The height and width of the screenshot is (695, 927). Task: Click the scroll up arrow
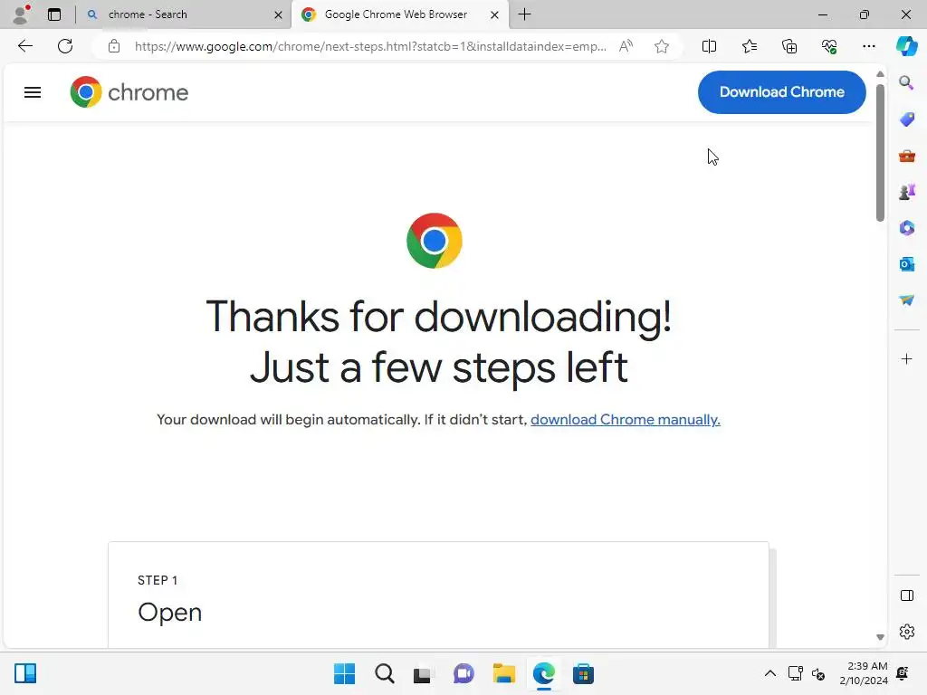pos(880,74)
